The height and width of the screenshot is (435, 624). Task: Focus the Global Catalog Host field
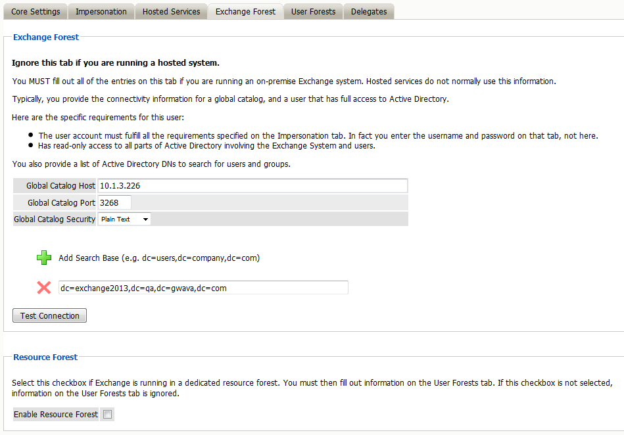click(252, 186)
